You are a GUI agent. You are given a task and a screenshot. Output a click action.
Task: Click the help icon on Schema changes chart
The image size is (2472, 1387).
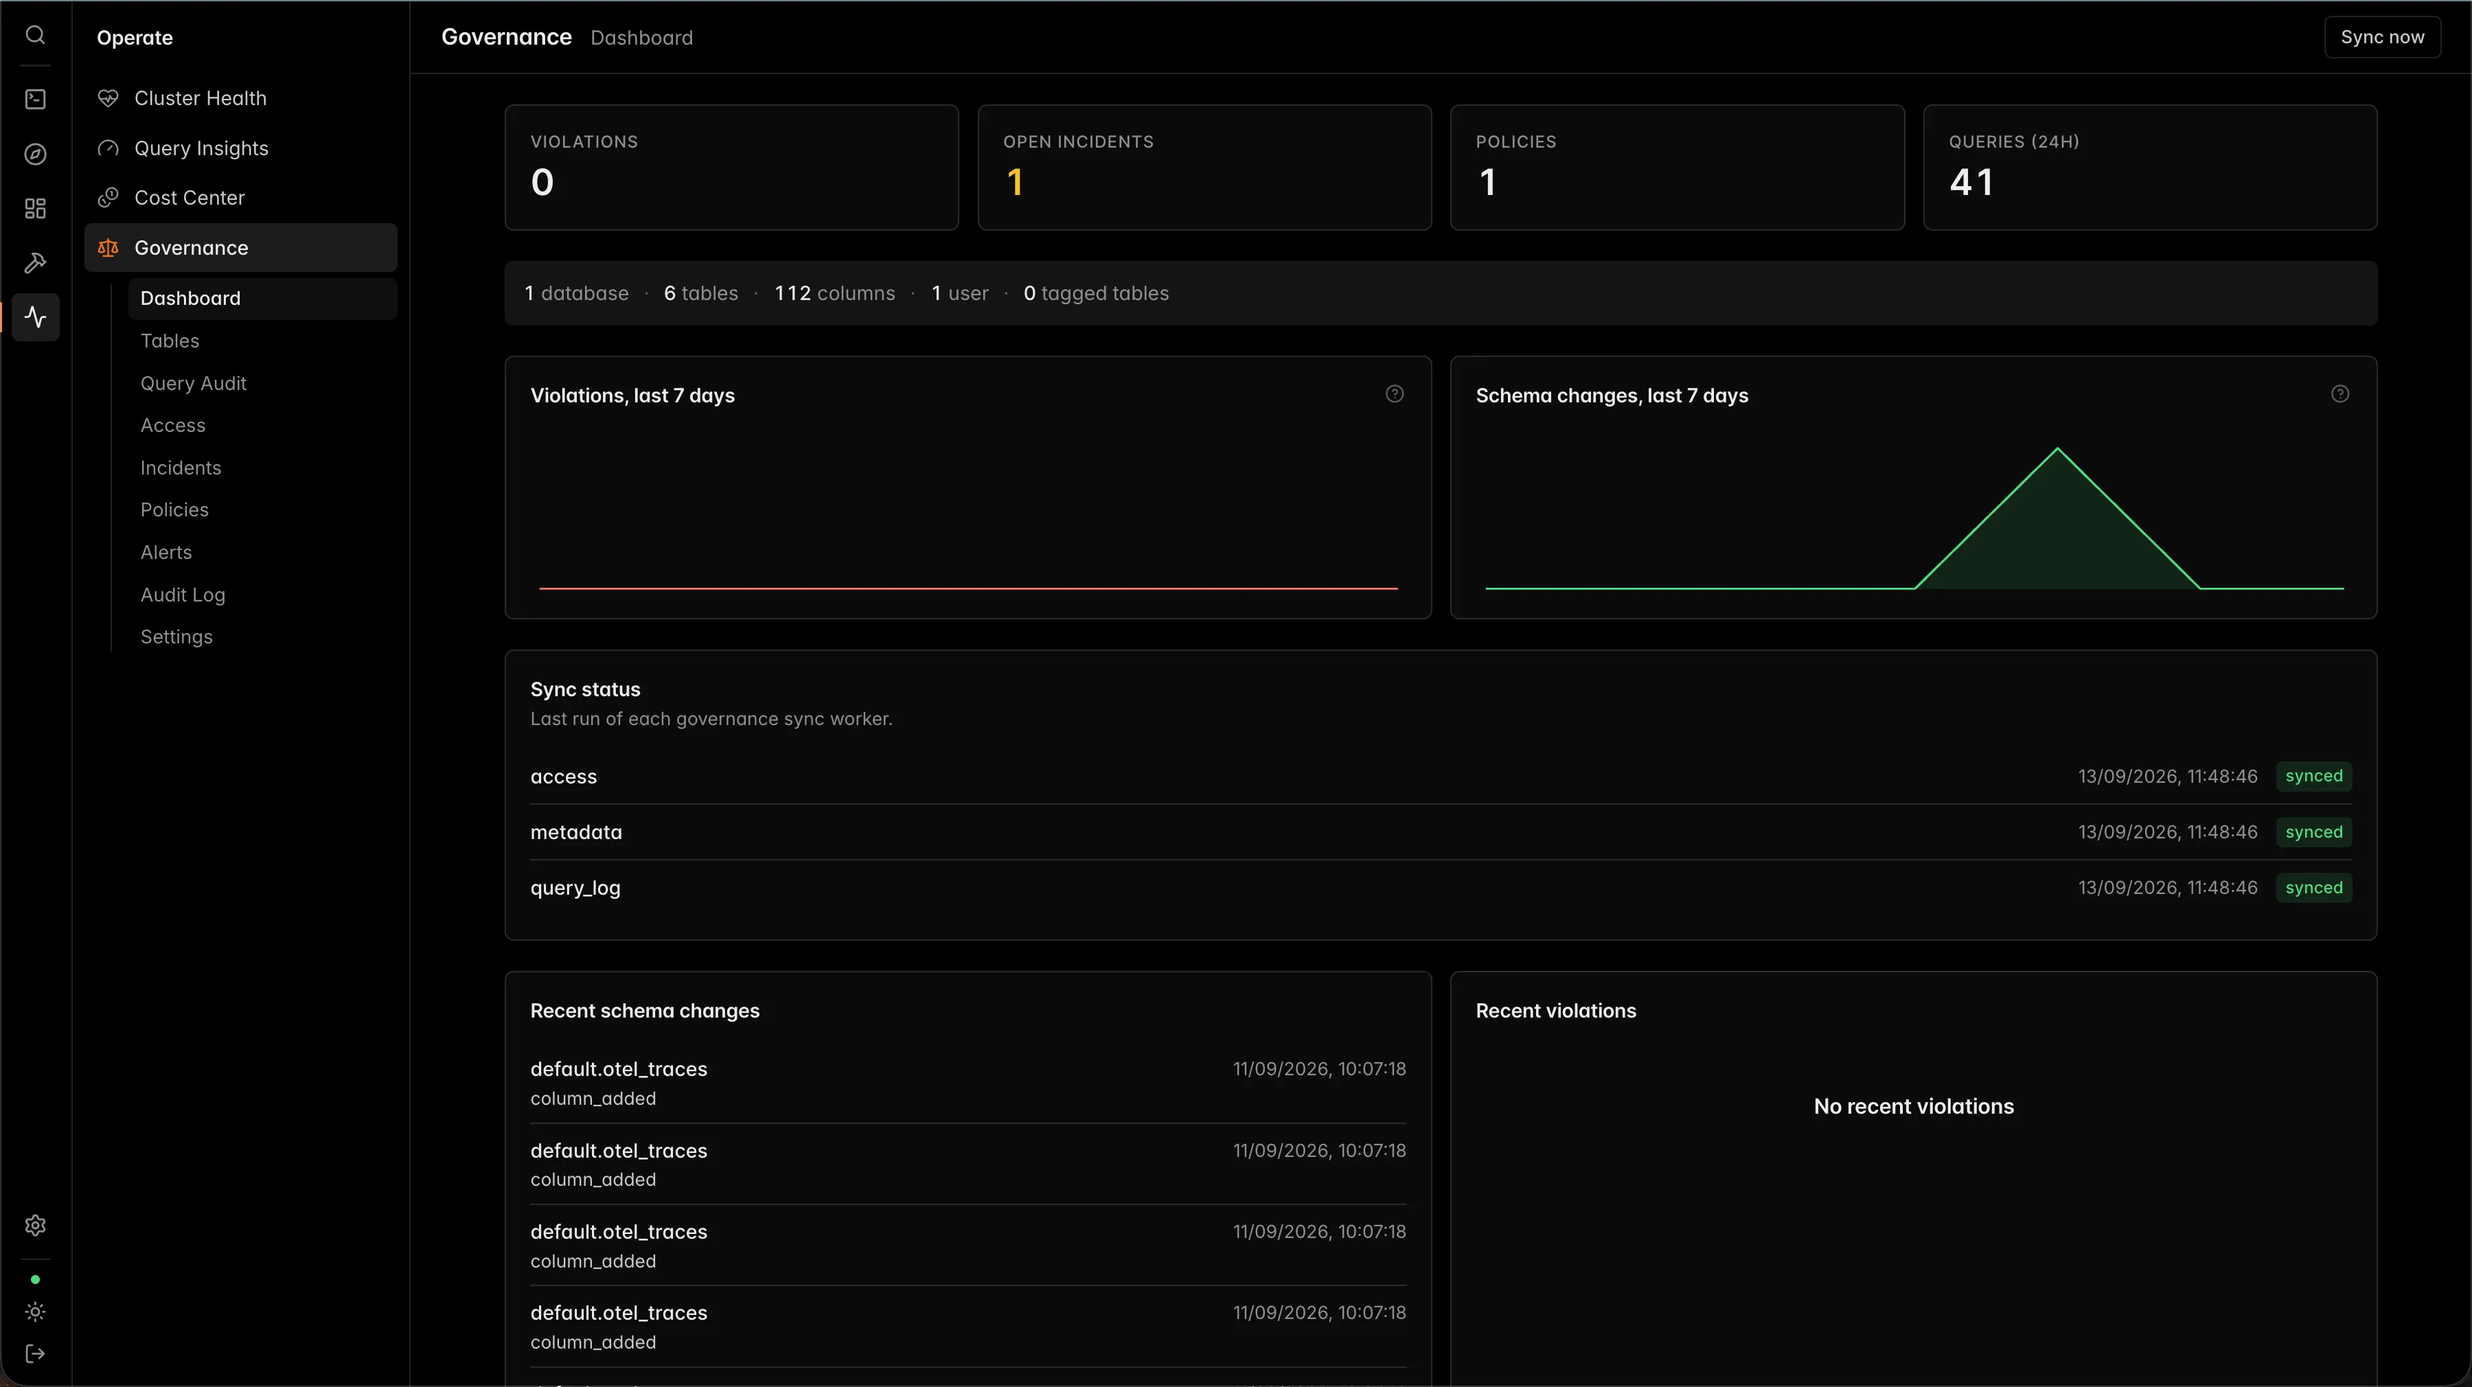coord(2339,393)
